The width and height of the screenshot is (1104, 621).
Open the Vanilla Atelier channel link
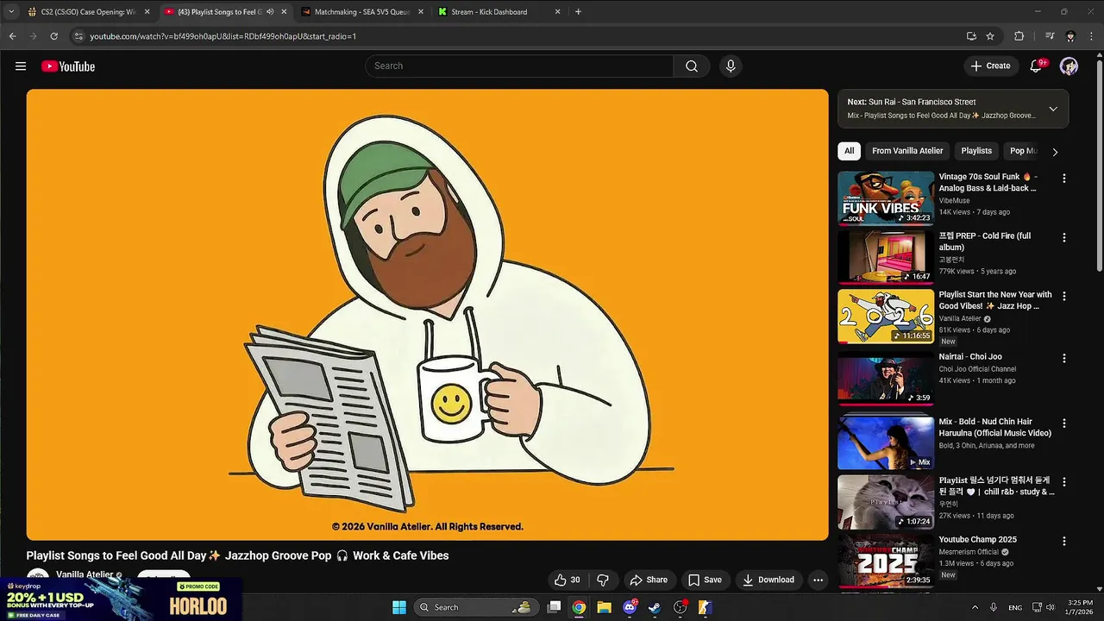pyautogui.click(x=85, y=575)
